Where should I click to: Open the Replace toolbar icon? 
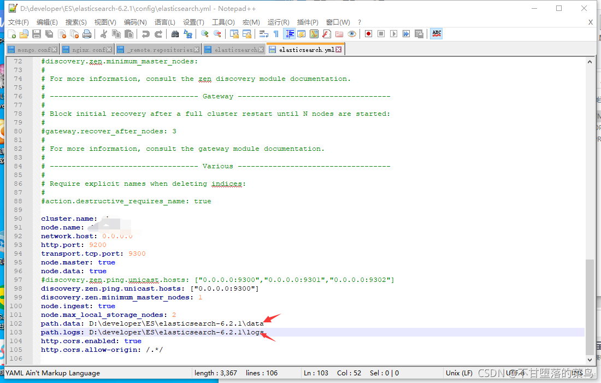click(188, 34)
